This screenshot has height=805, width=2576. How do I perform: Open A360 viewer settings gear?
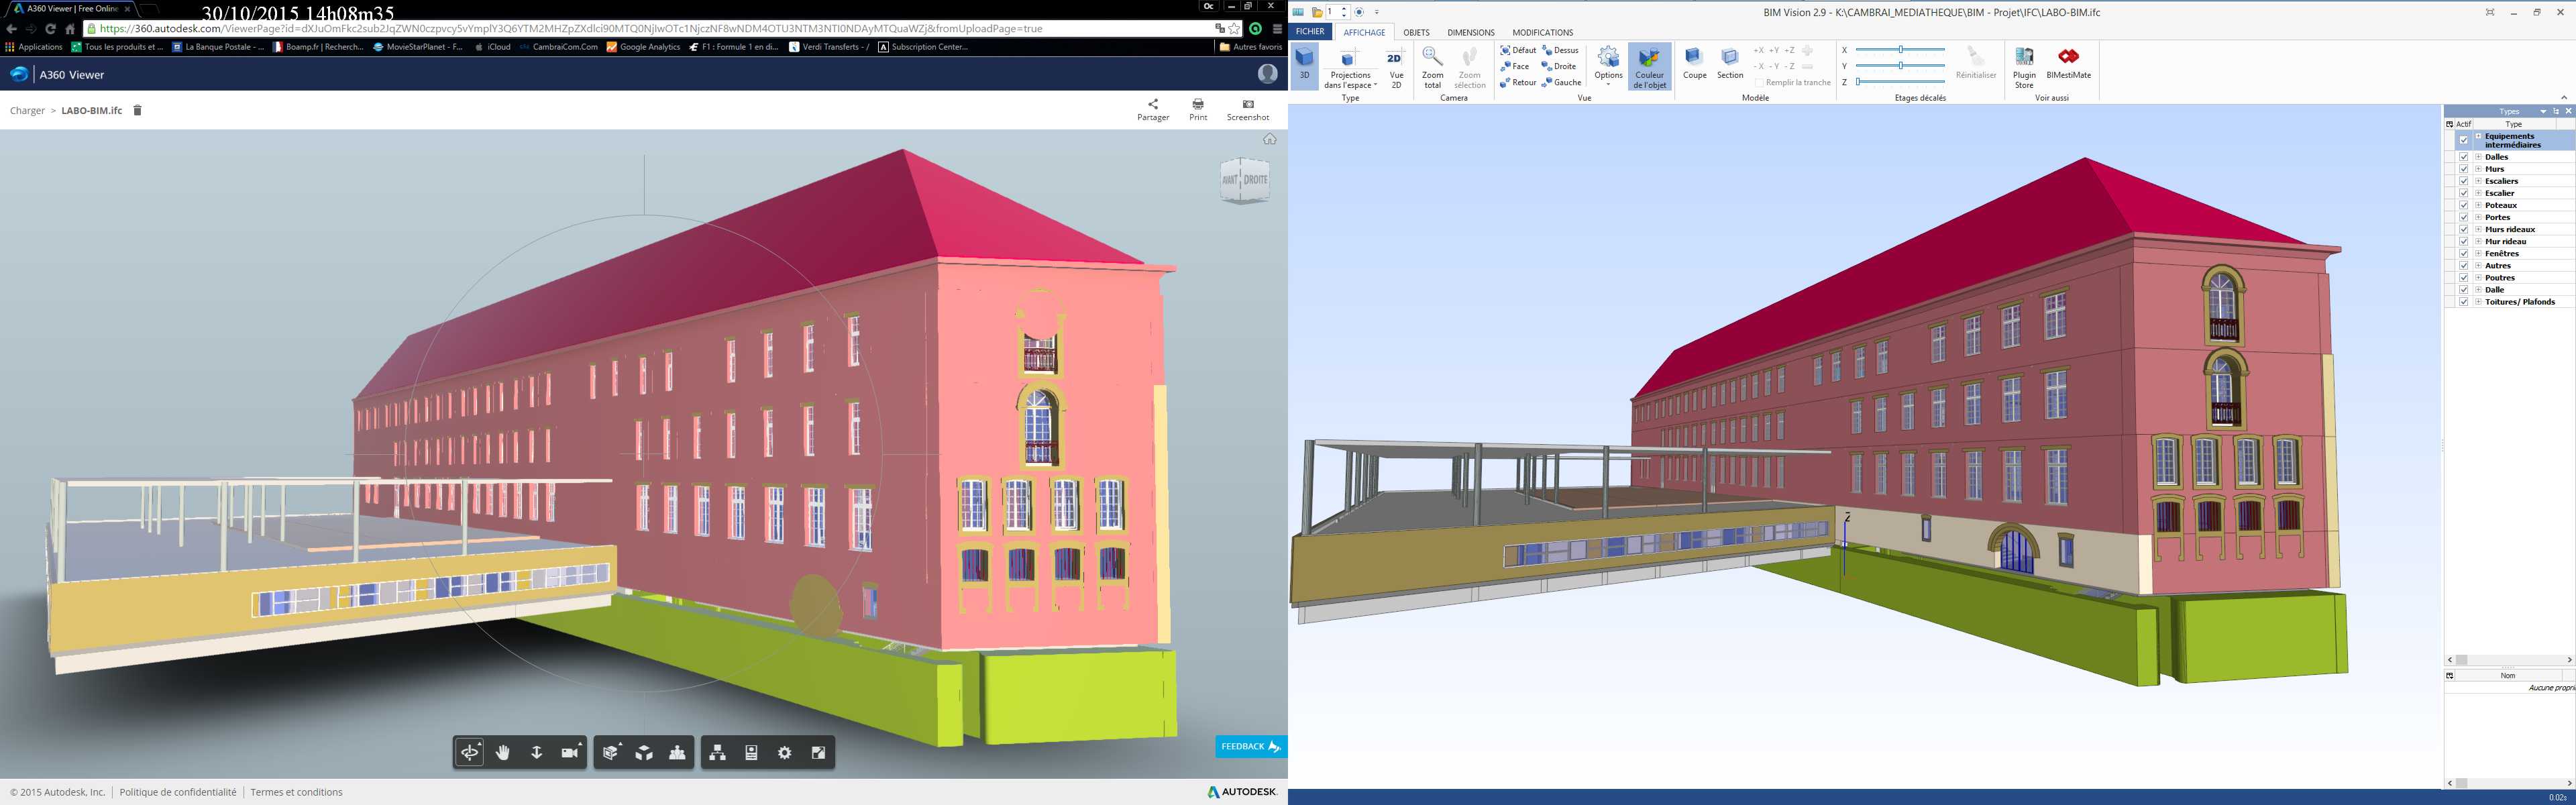point(785,753)
